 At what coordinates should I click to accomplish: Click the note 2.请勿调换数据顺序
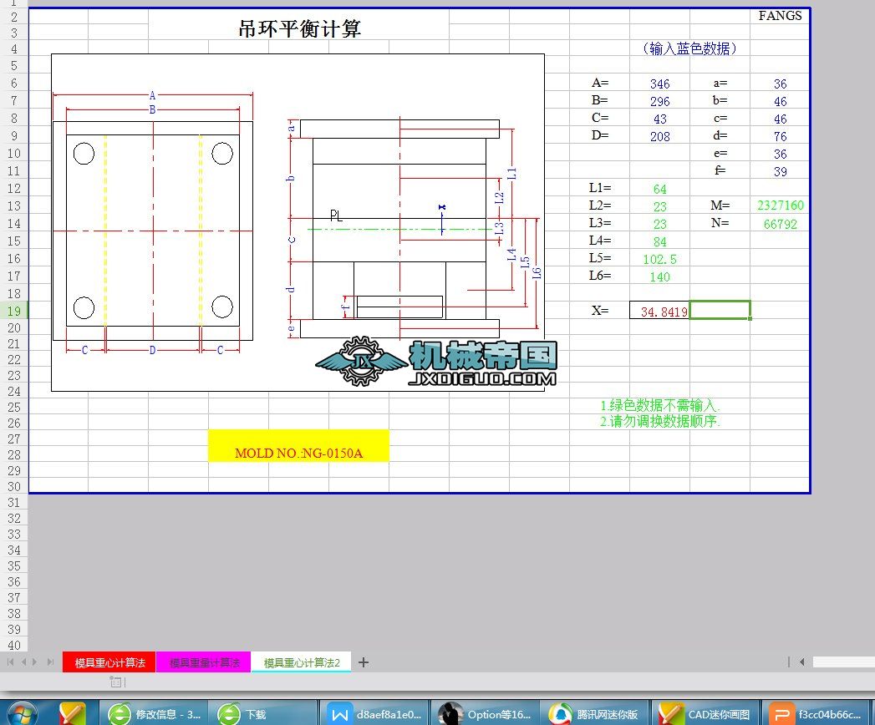tap(659, 421)
